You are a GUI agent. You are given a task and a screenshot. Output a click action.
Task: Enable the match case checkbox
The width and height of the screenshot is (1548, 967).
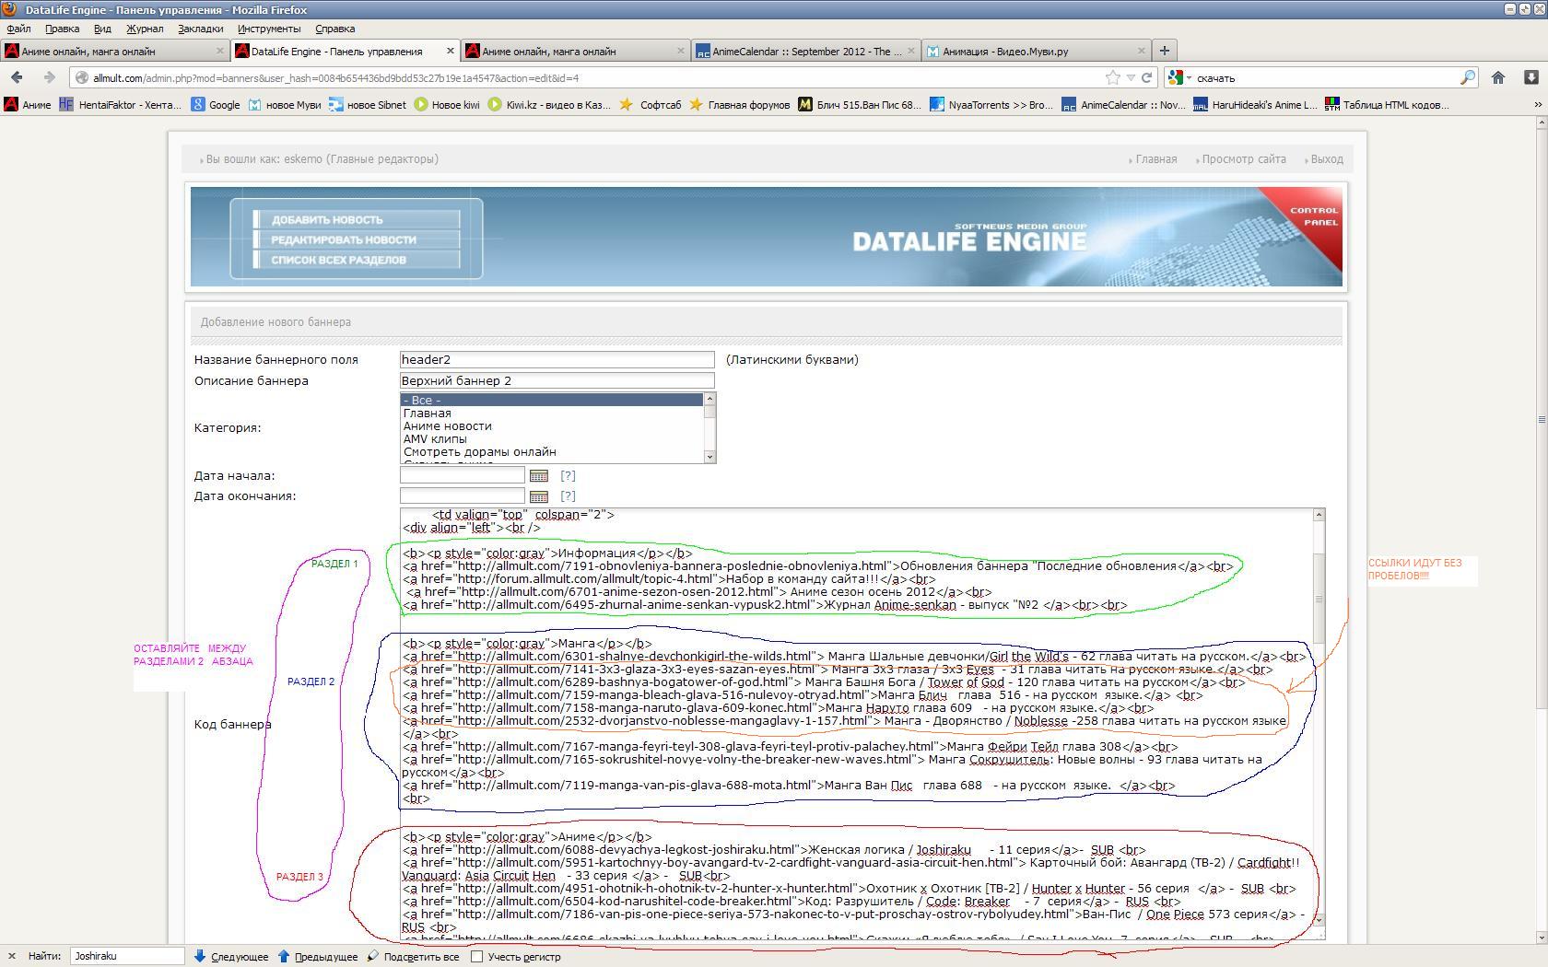(476, 956)
